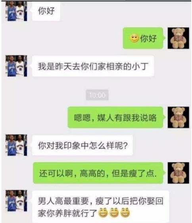Select the green 嗯嗯,媒人有跟我说咯 bubble
This screenshot has height=223, width=192.
coord(115,118)
